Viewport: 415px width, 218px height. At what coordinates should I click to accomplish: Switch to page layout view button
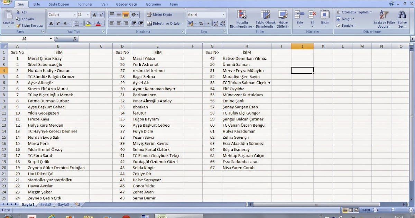tap(350, 210)
